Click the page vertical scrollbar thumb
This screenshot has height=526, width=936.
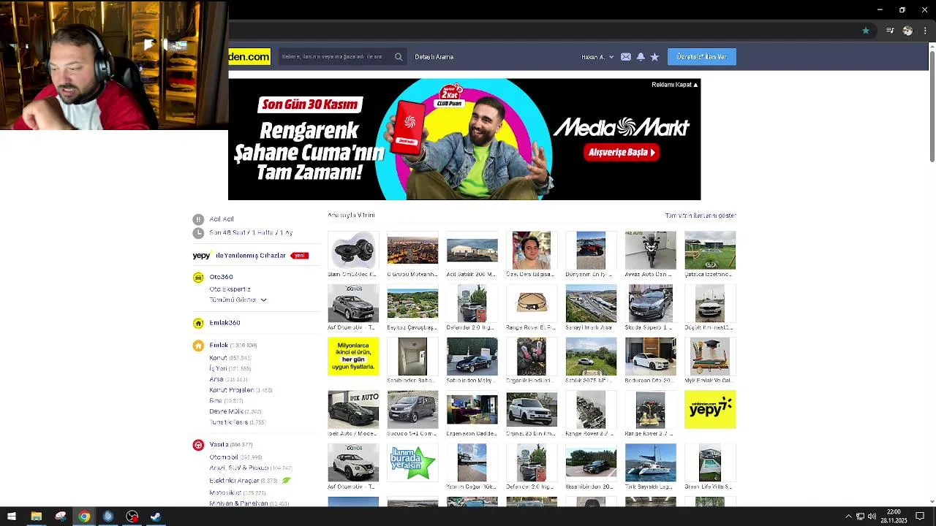pyautogui.click(x=932, y=106)
